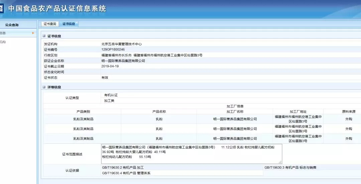Click GB/T19630.3 有机产品 标志与销售 entry
The width and height of the screenshot is (361, 184).
[290, 167]
